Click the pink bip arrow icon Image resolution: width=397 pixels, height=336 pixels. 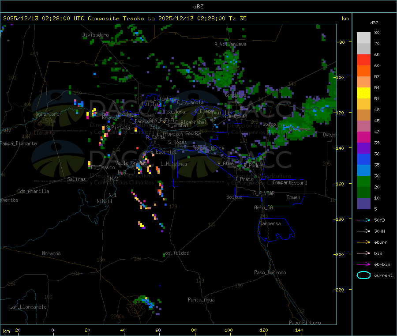coord(363,253)
